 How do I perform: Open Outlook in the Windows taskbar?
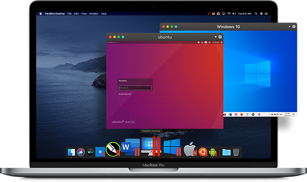coord(230,114)
